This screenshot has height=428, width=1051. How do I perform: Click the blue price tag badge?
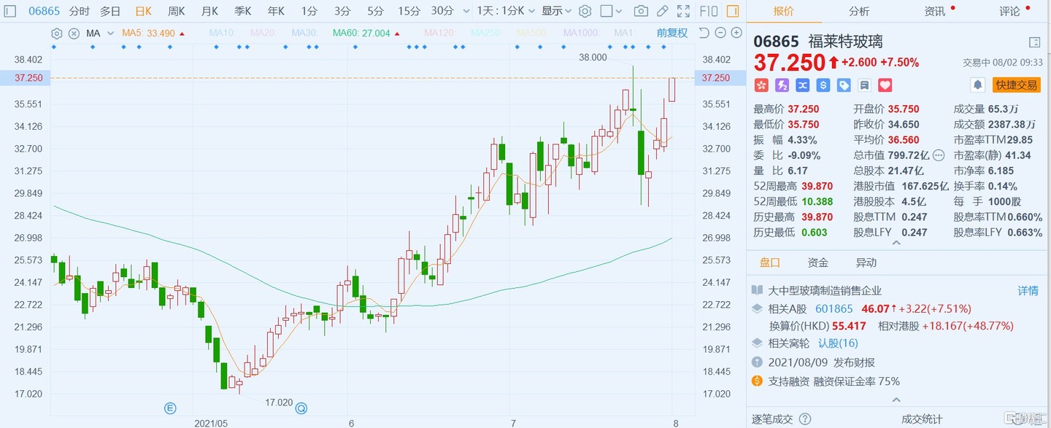(844, 85)
